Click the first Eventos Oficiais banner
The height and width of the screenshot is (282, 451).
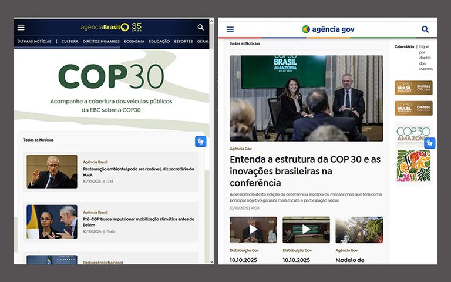point(413,88)
